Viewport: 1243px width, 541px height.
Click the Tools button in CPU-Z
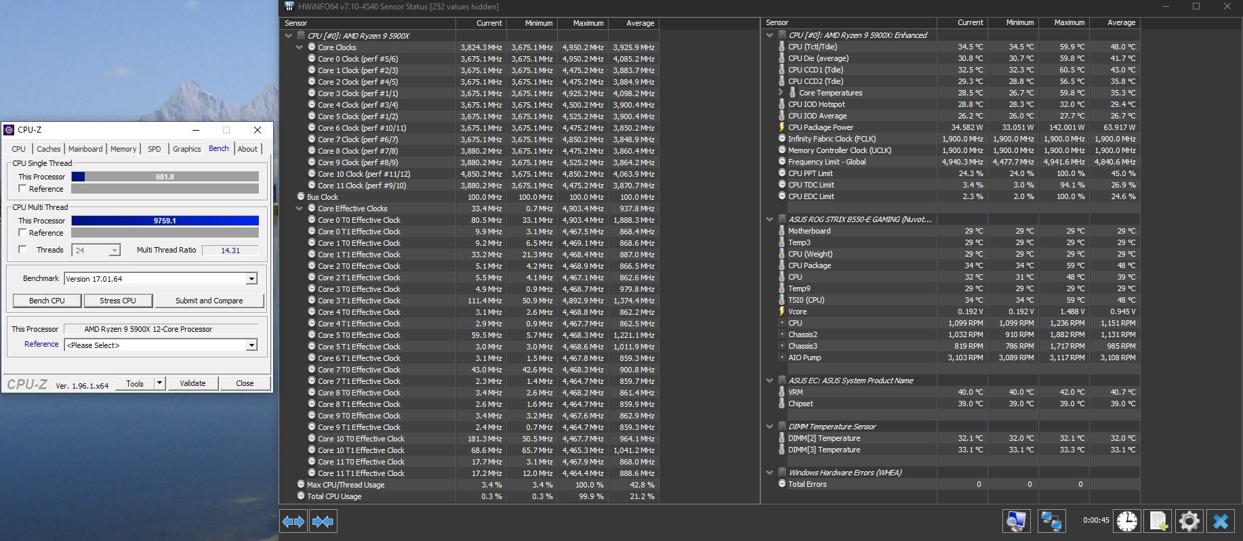coord(135,383)
